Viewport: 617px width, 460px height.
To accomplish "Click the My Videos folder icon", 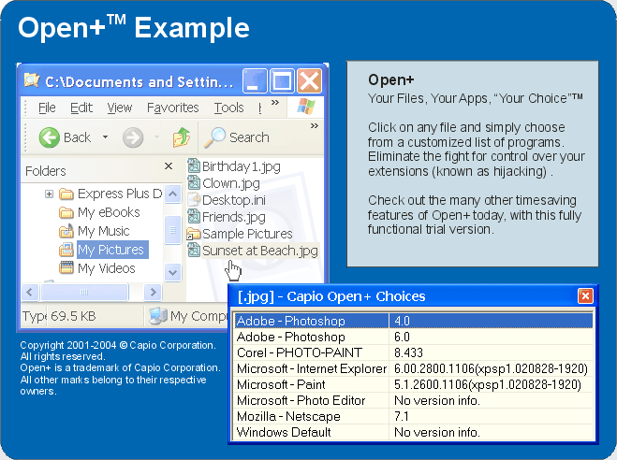I will pyautogui.click(x=66, y=267).
